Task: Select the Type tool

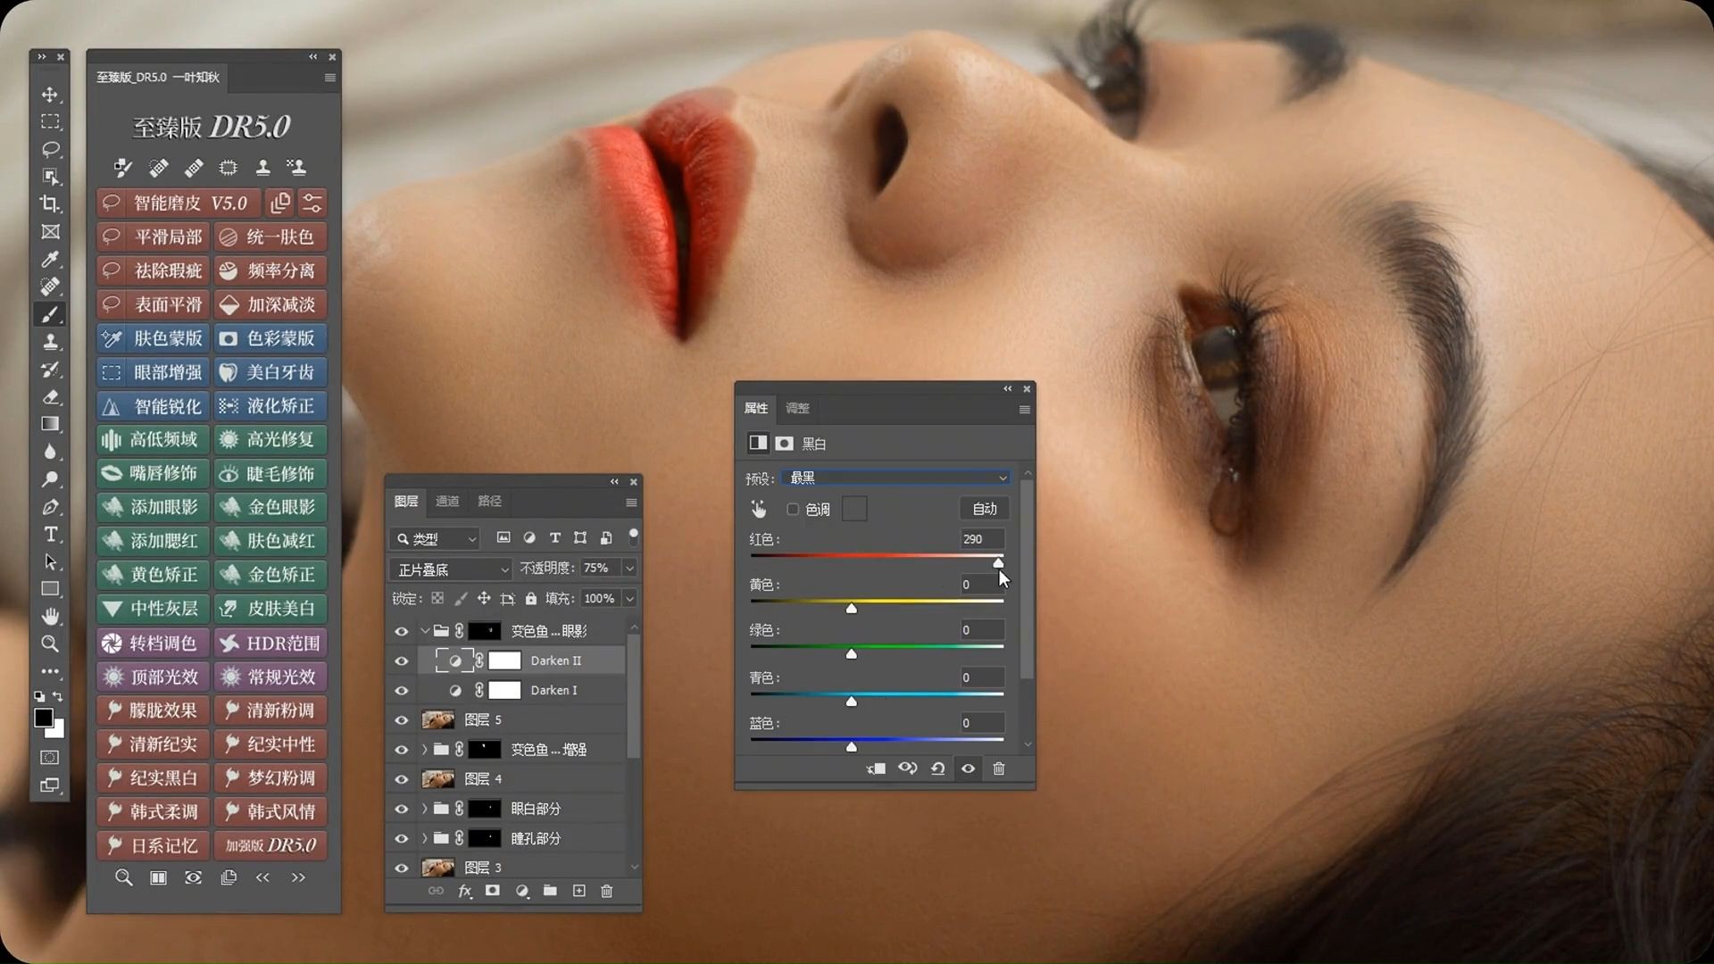Action: [50, 535]
